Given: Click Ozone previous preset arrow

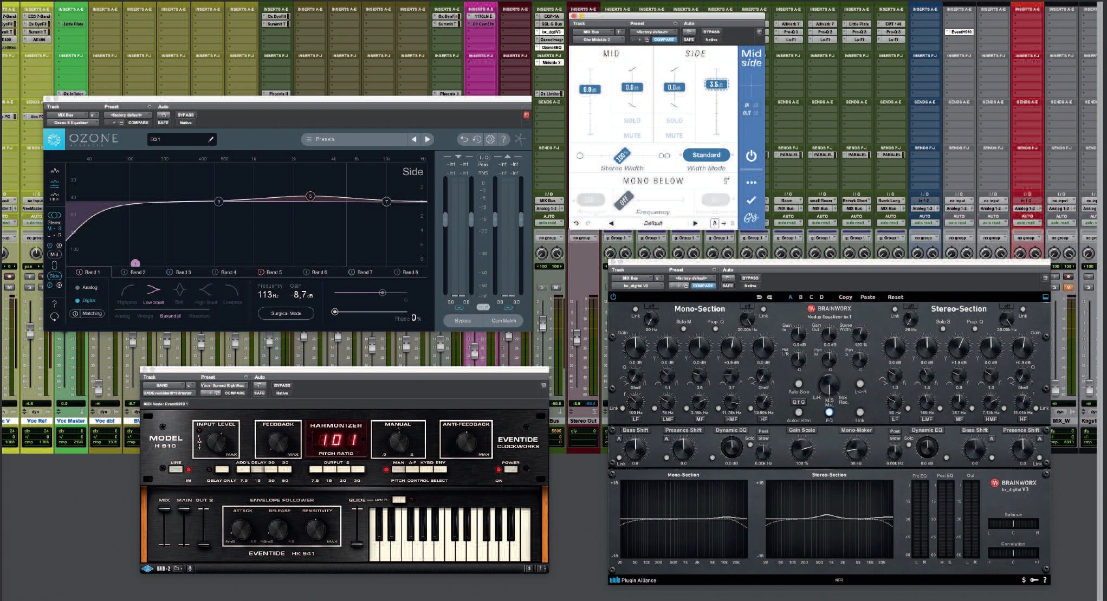Looking at the screenshot, I should tap(414, 139).
